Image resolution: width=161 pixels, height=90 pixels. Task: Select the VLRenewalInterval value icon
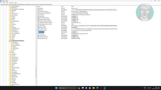point(38,38)
